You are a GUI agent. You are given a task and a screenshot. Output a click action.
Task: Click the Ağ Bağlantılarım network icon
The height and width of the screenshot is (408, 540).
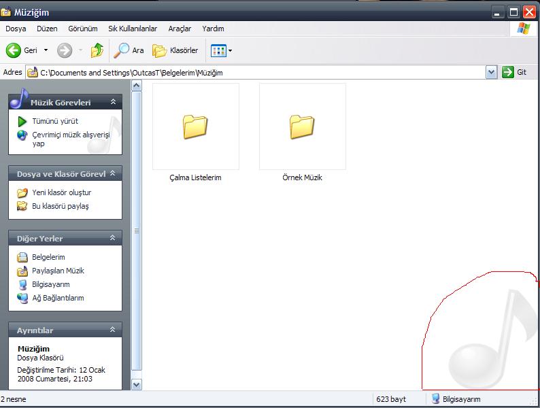coord(22,298)
